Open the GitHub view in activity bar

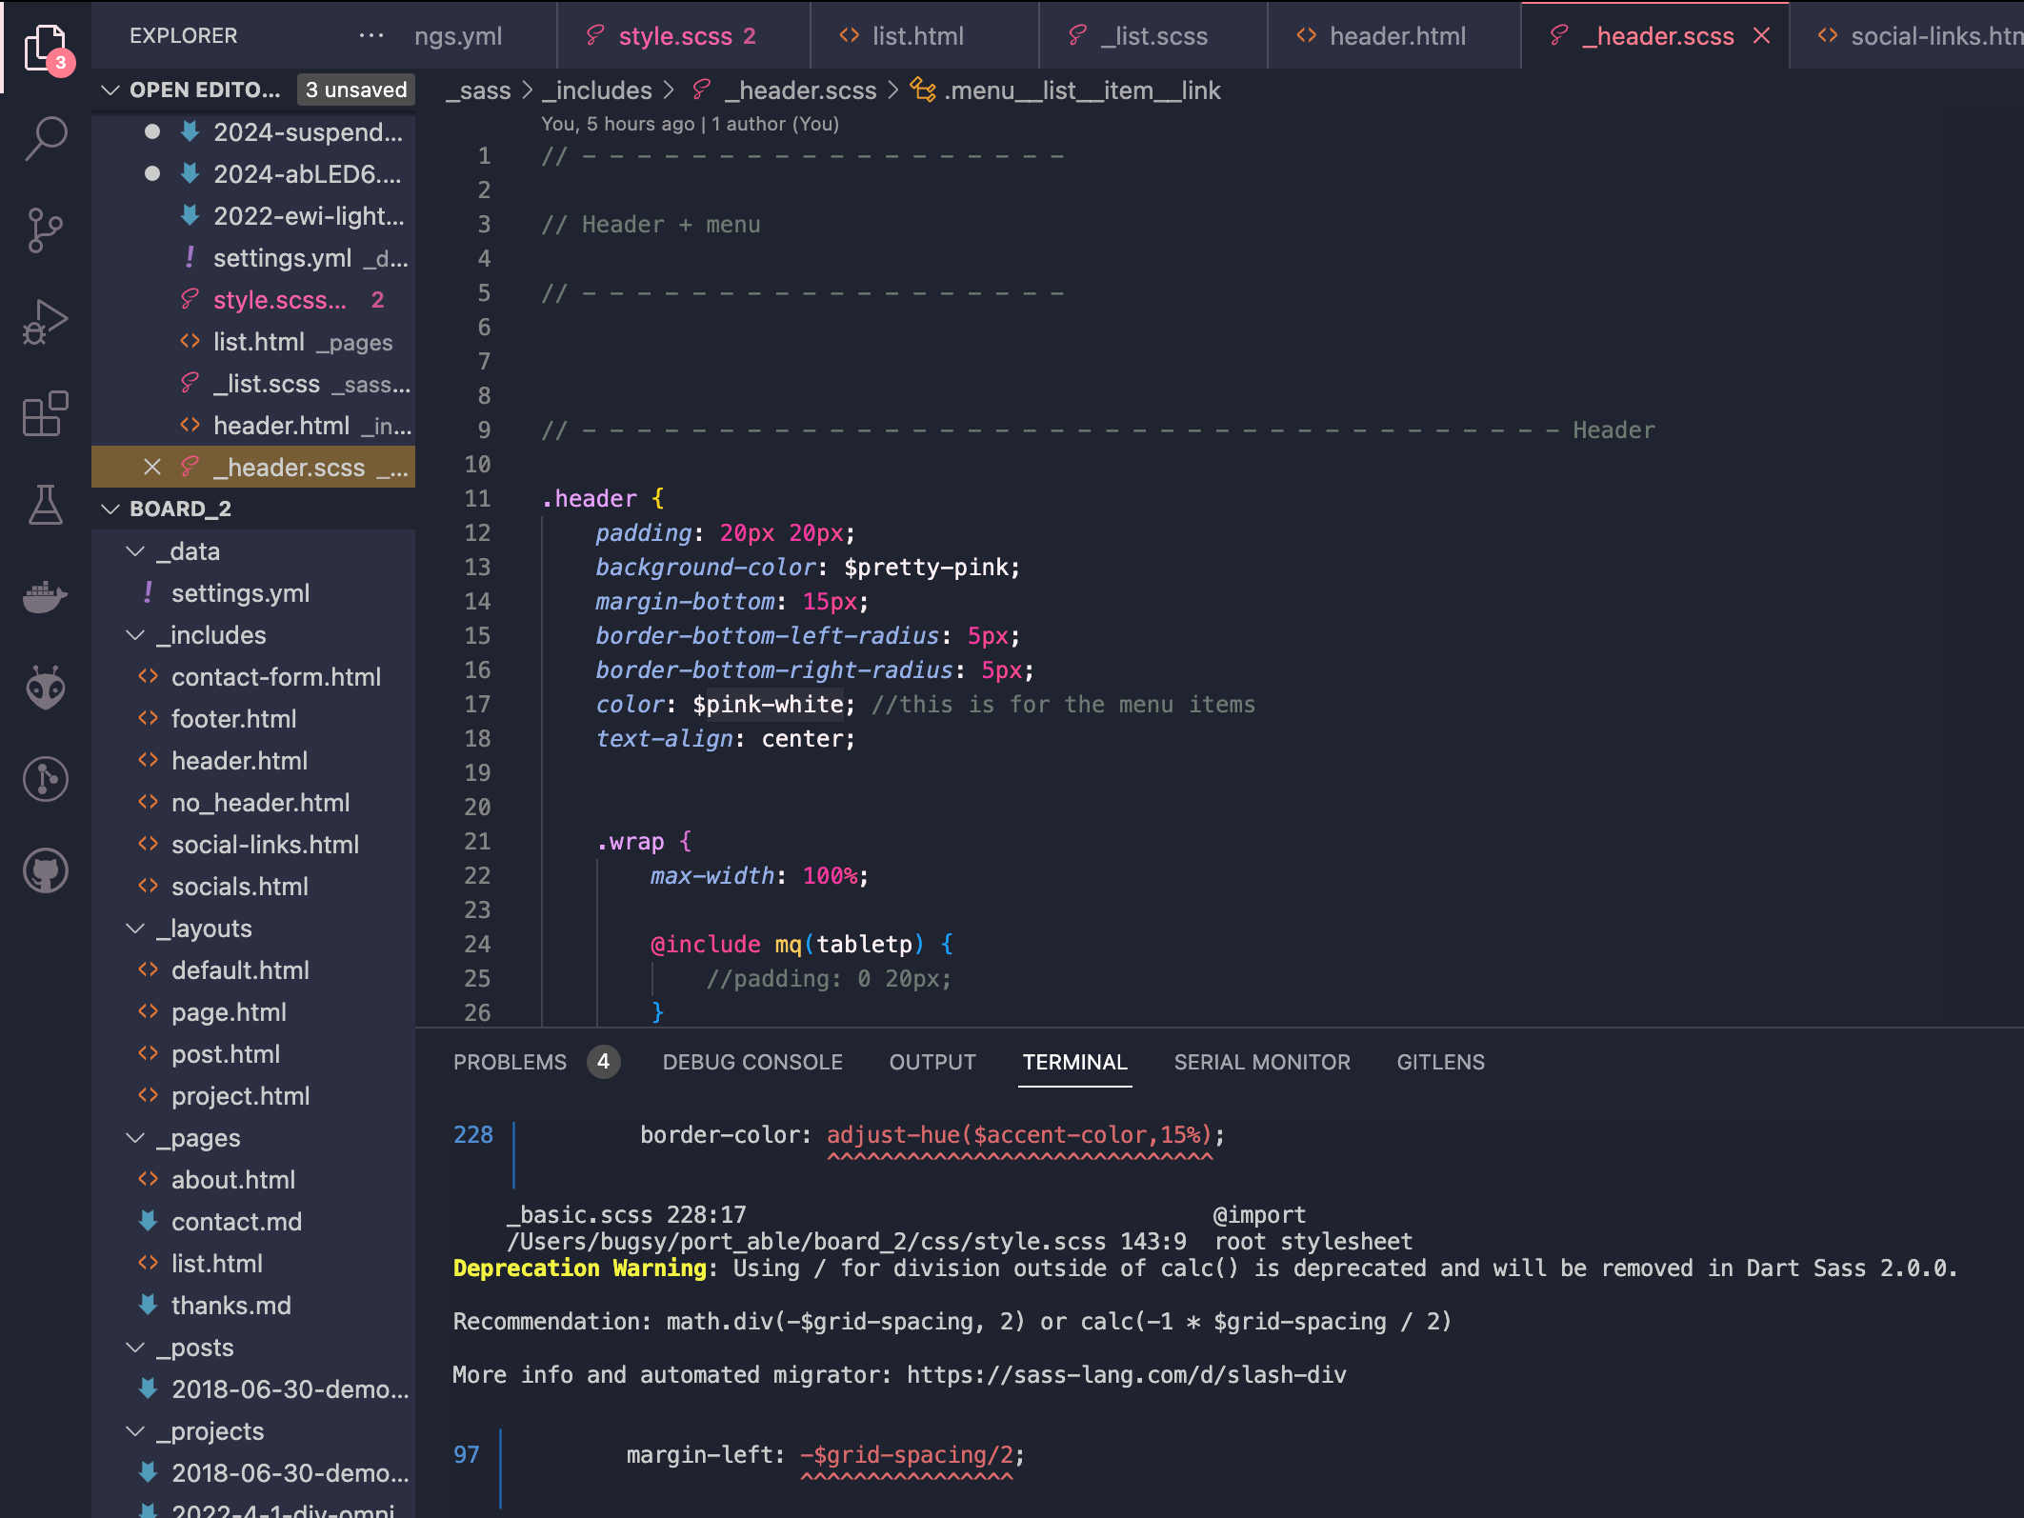45,870
